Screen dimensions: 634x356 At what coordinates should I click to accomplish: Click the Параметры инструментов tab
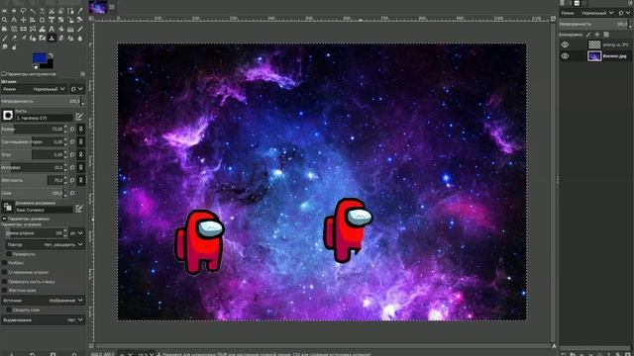pyautogui.click(x=29, y=74)
